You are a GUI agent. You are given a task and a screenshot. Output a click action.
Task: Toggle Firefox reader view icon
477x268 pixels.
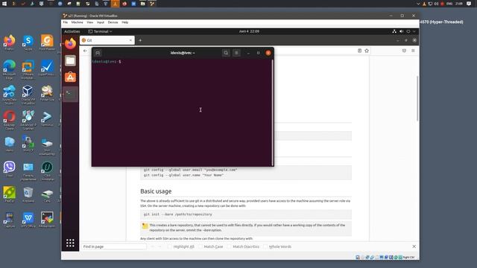pos(359,51)
